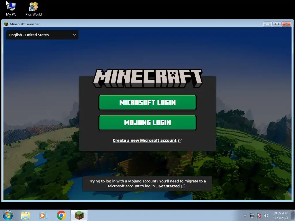Viewport: 295px width, 221px height.
Task: Open the Create a new Microsoft account link
Action: pos(145,140)
